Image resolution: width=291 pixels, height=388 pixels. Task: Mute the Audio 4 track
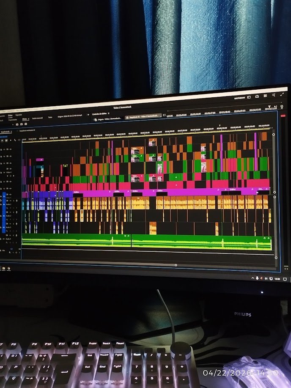(10, 235)
